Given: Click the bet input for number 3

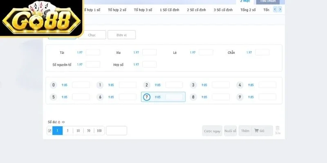Looking at the screenshot, I should pyautogui.click(x=221, y=85).
